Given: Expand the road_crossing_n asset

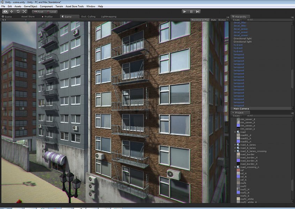Looking at the screenshot, I should [x=235, y=167].
